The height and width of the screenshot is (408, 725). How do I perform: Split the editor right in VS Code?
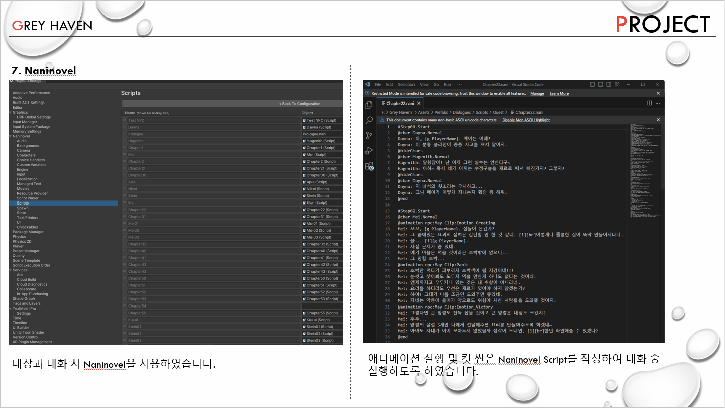[649, 103]
